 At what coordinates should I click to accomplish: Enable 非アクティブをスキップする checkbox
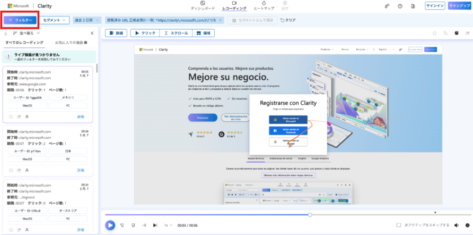click(x=398, y=225)
